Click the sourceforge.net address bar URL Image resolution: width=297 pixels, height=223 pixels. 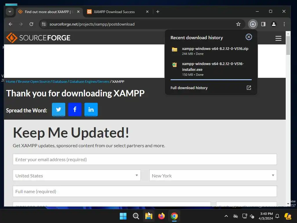point(92,24)
